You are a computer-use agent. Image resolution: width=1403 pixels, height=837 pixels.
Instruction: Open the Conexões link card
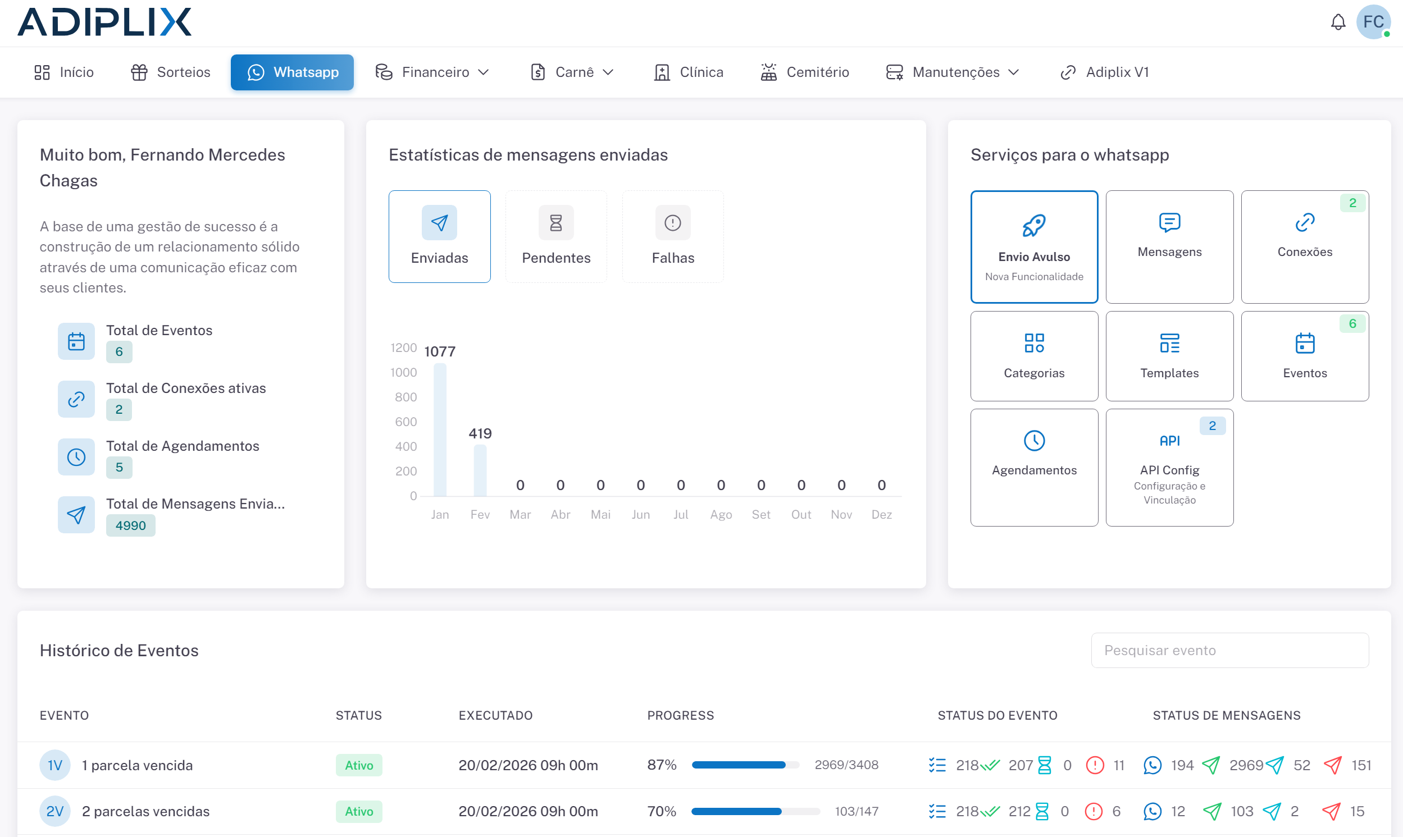(x=1304, y=246)
